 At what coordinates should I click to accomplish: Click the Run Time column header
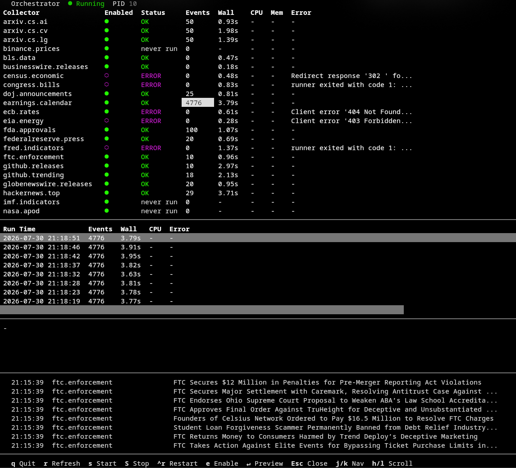pyautogui.click(x=19, y=229)
